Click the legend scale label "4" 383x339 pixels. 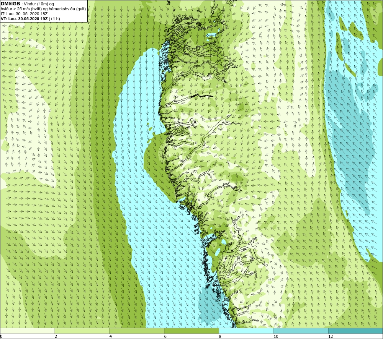pos(111,336)
